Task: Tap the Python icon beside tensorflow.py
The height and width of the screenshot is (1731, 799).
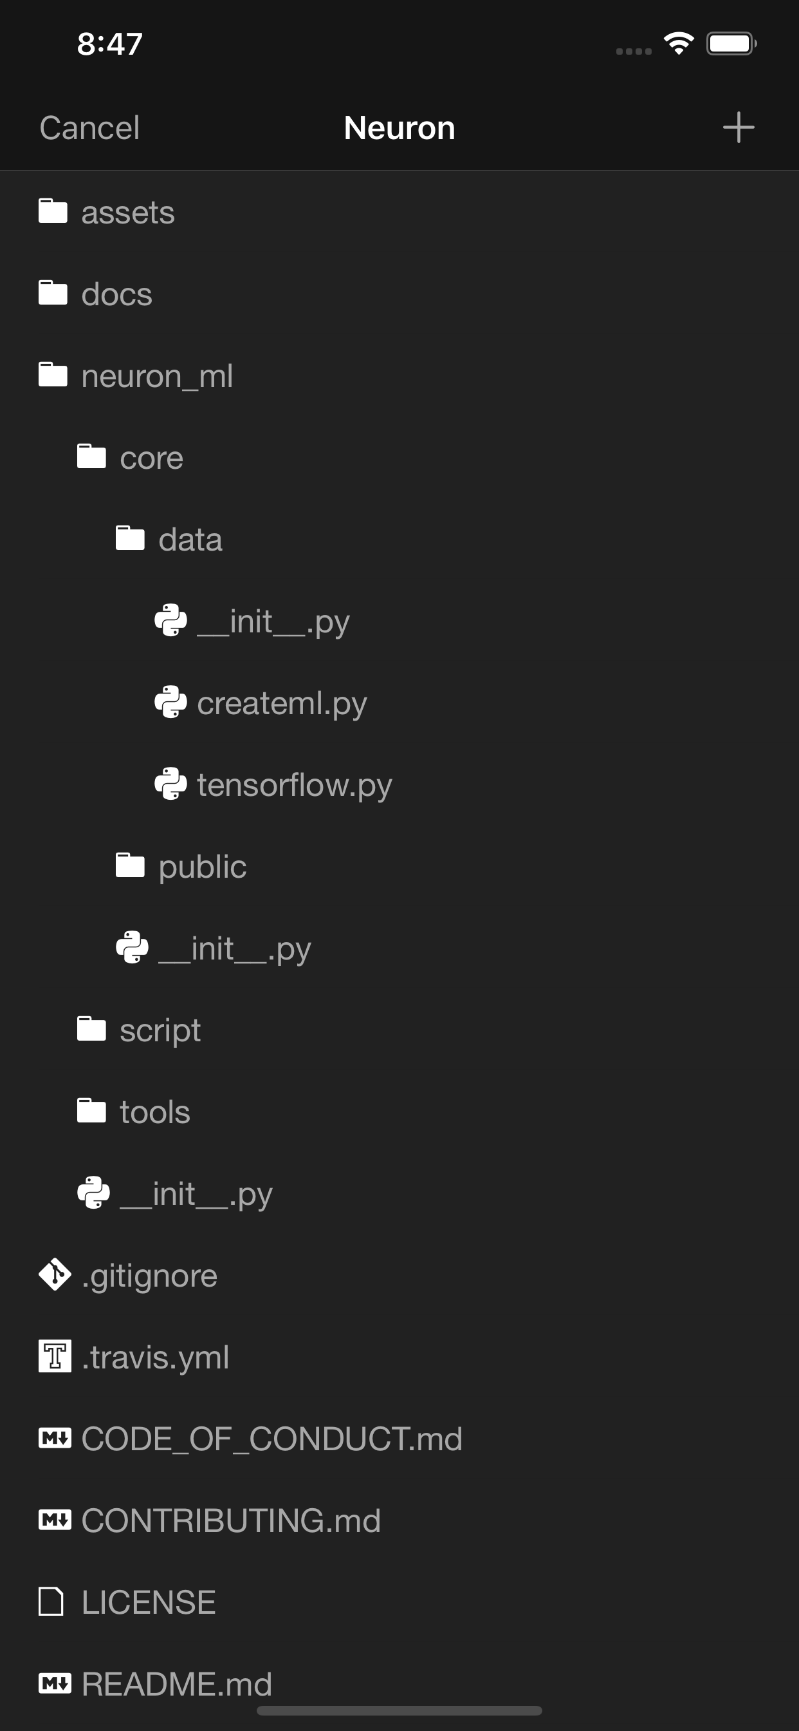Action: (170, 784)
